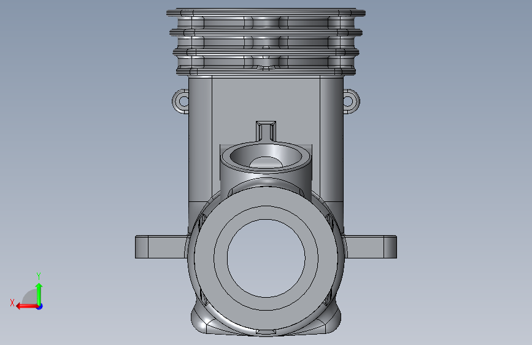Pick the left eyelet hole on cylinder
This screenshot has height=345, width=532.
[x=183, y=101]
